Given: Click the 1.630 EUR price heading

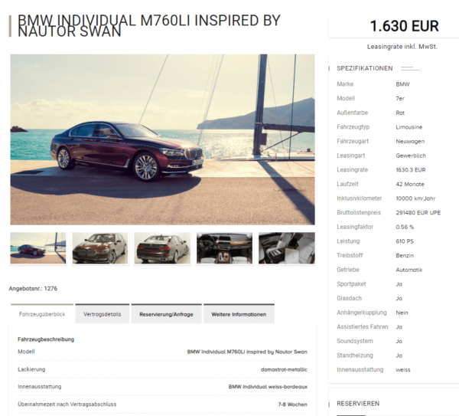Looking at the screenshot, I should point(404,26).
